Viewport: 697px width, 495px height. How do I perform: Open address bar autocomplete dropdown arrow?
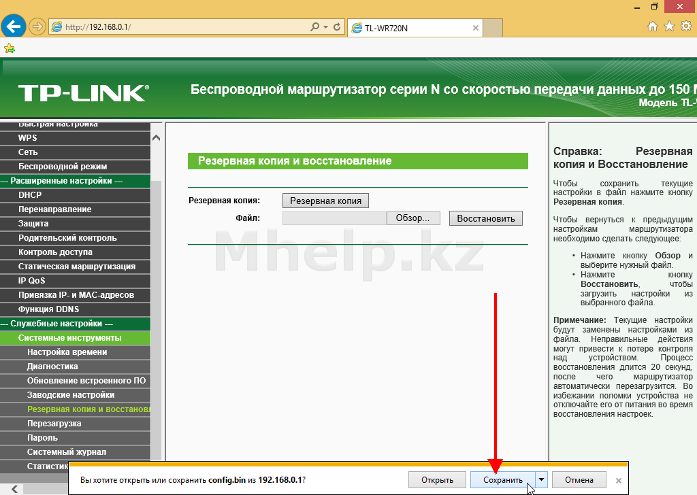click(x=326, y=27)
